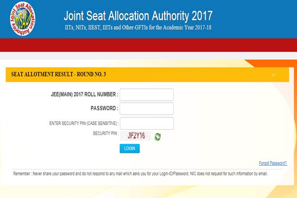Collapse the Seat Allotment Result panel chevron
The width and height of the screenshot is (297, 198).
click(x=273, y=75)
